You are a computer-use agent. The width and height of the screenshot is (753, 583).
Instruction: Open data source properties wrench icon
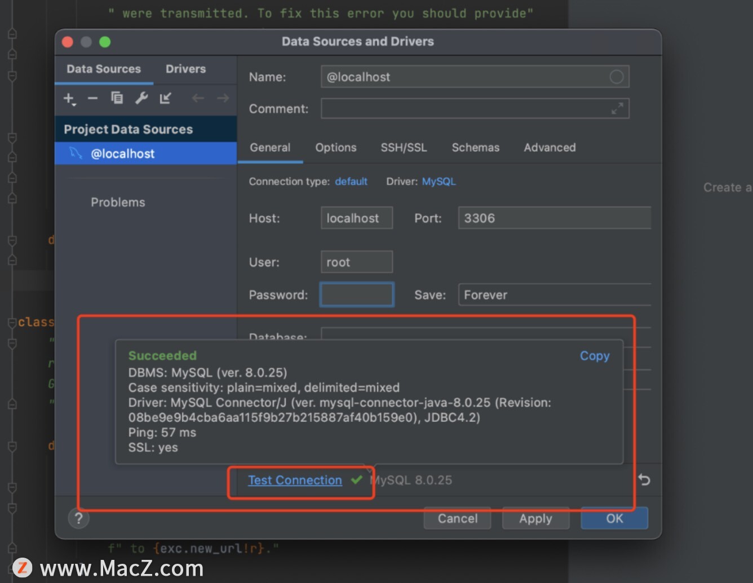(x=141, y=98)
